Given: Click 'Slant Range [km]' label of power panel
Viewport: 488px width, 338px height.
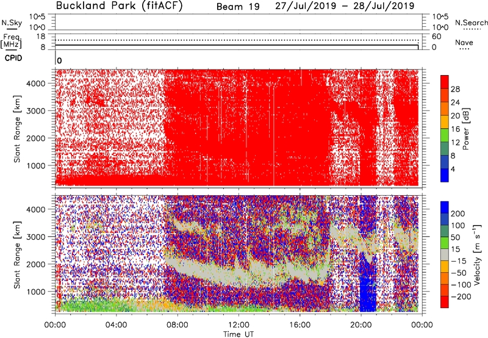Looking at the screenshot, I should (x=17, y=129).
